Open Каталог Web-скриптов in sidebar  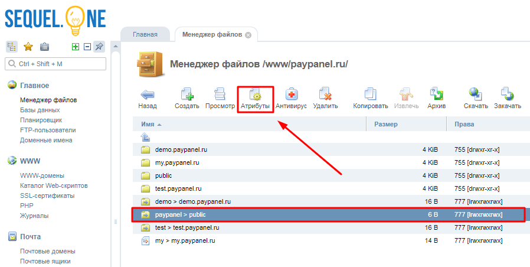tap(54, 185)
